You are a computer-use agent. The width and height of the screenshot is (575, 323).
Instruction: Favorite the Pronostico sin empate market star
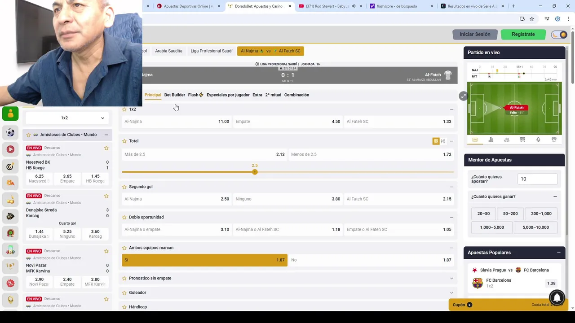point(124,278)
